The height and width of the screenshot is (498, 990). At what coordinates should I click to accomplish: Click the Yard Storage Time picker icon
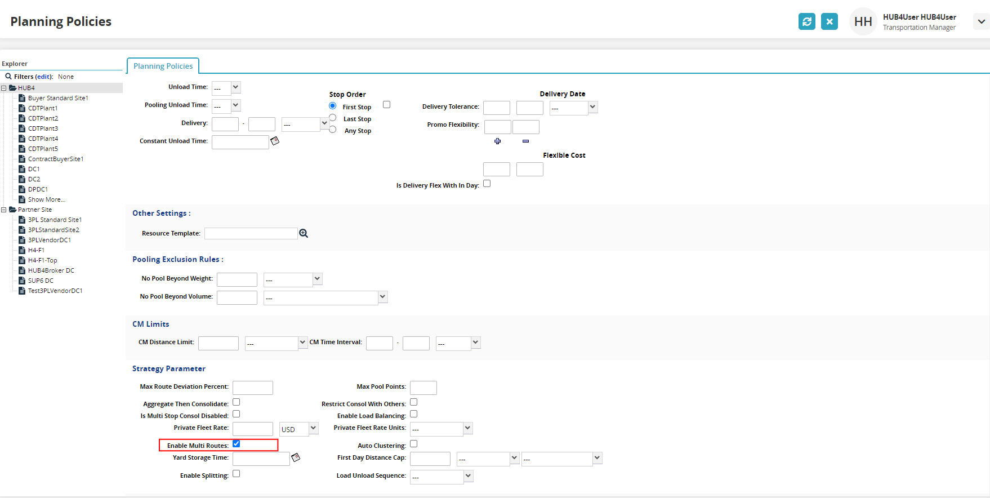point(296,457)
